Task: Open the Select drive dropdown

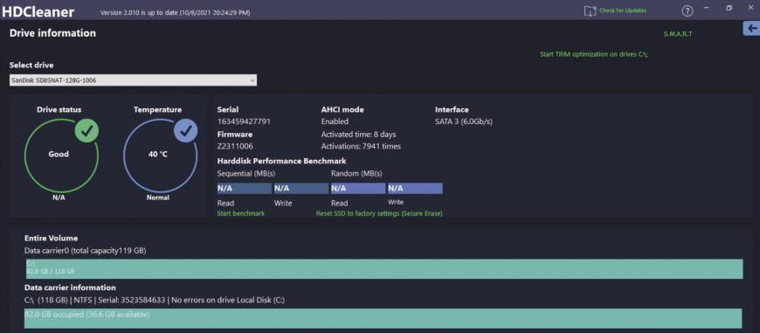Action: tap(133, 80)
